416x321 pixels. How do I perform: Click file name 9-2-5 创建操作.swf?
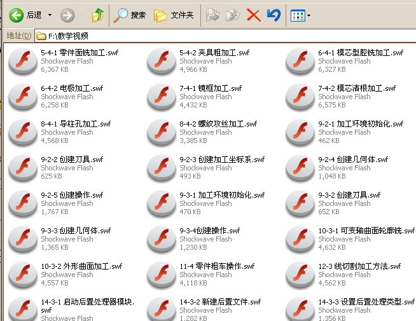[x=72, y=195]
